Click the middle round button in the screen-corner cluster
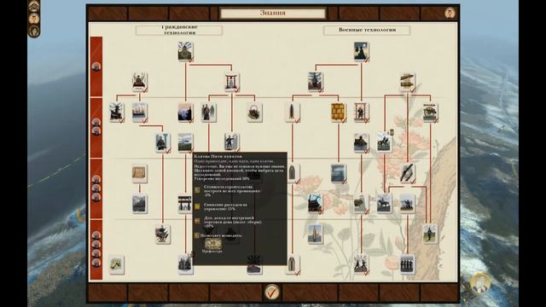The image size is (546, 307). [34, 19]
